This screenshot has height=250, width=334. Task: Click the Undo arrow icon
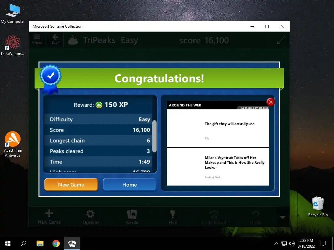256,217
